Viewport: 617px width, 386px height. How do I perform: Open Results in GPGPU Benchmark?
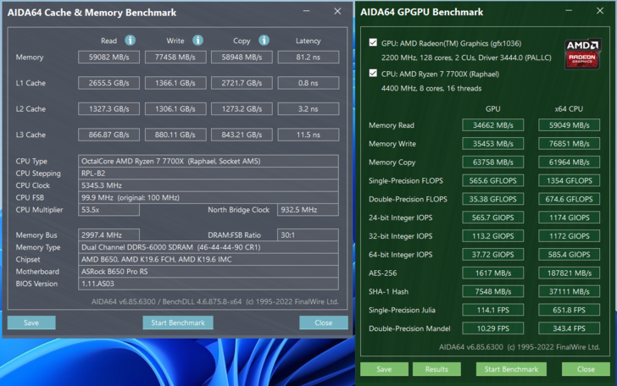436,369
